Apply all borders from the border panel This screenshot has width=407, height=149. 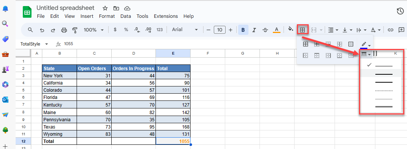pyautogui.click(x=306, y=44)
